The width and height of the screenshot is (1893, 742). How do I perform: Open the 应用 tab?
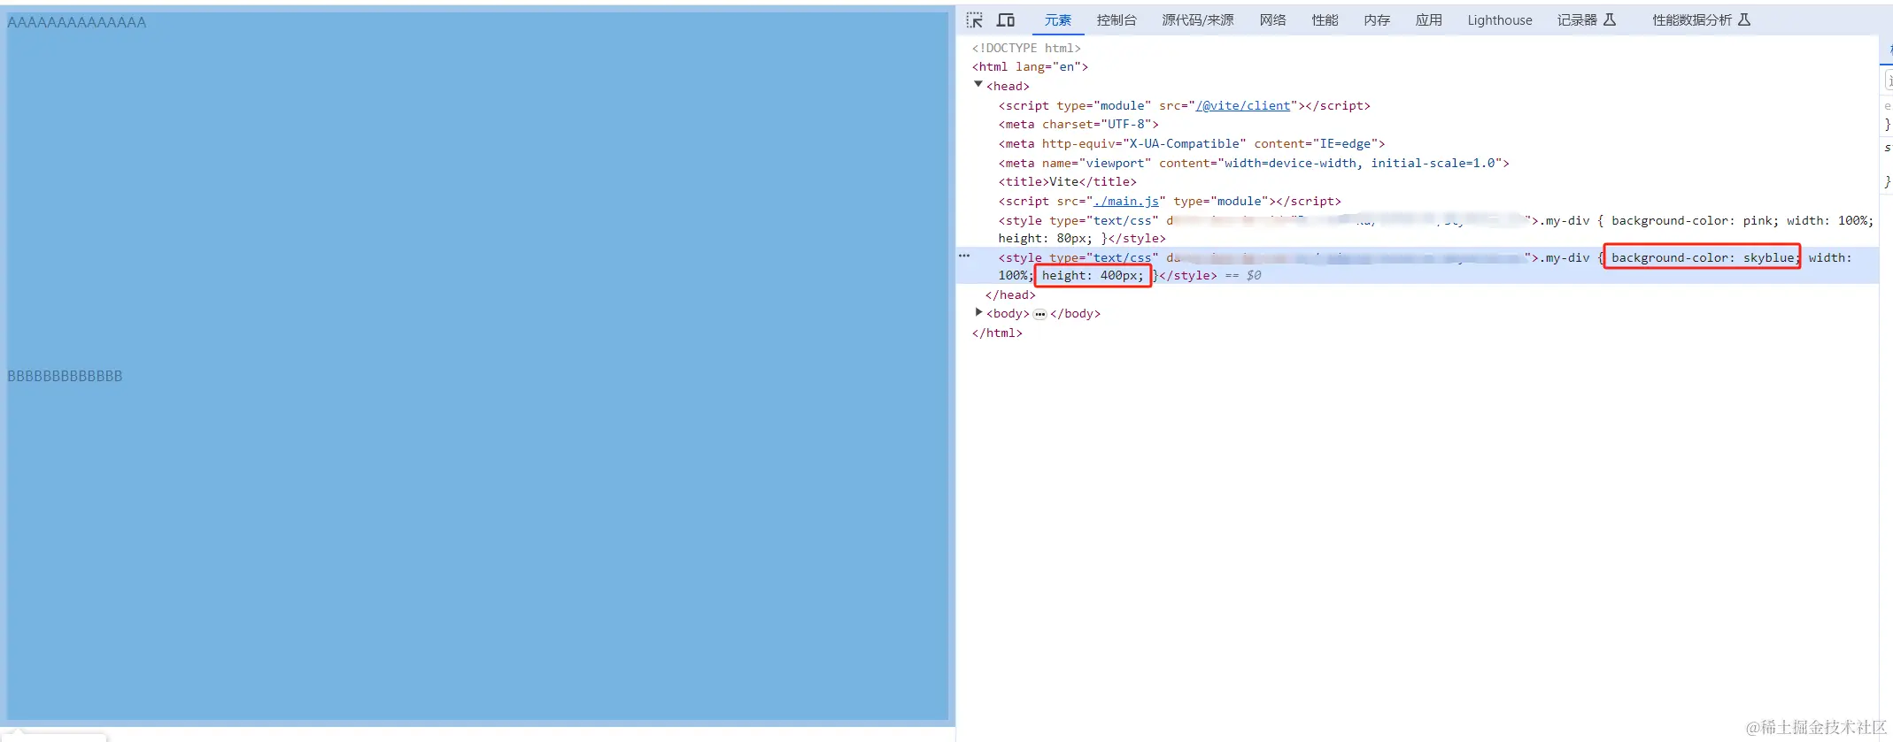pyautogui.click(x=1429, y=20)
